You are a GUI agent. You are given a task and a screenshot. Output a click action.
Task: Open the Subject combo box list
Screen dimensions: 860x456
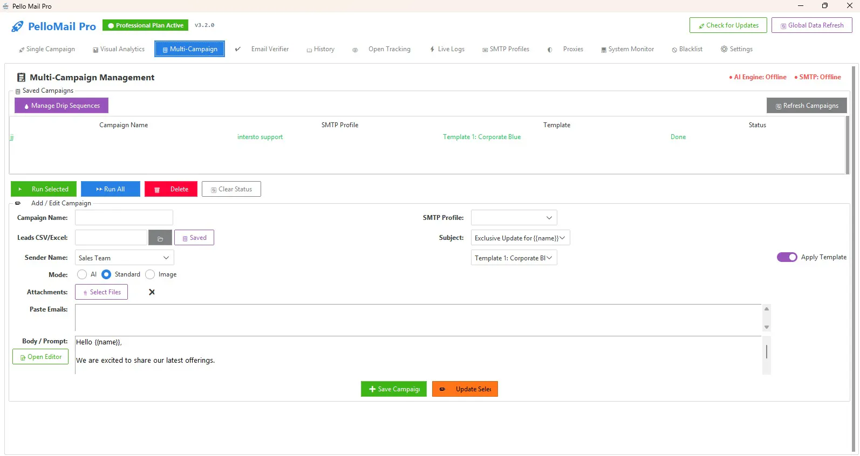pyautogui.click(x=562, y=238)
